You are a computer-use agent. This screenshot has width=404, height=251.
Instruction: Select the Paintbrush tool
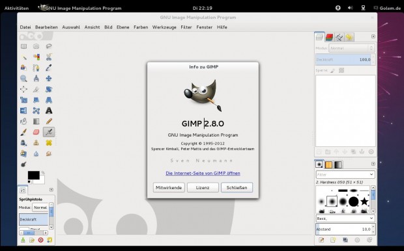pyautogui.click(x=23, y=132)
